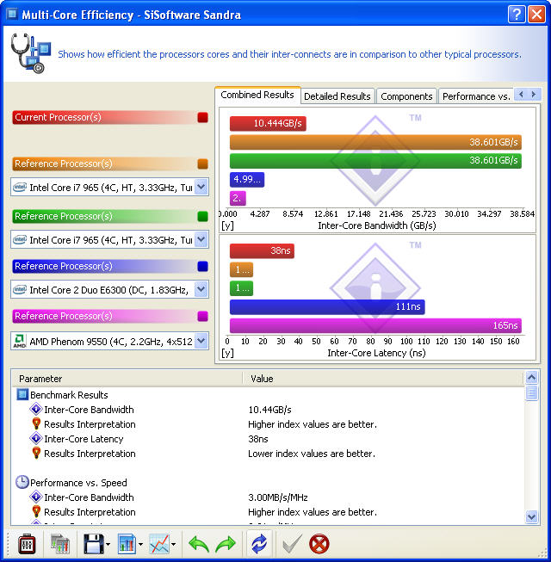Expand the Intel Core 2 Duo E6300 dropdown
The height and width of the screenshot is (562, 551).
[201, 289]
